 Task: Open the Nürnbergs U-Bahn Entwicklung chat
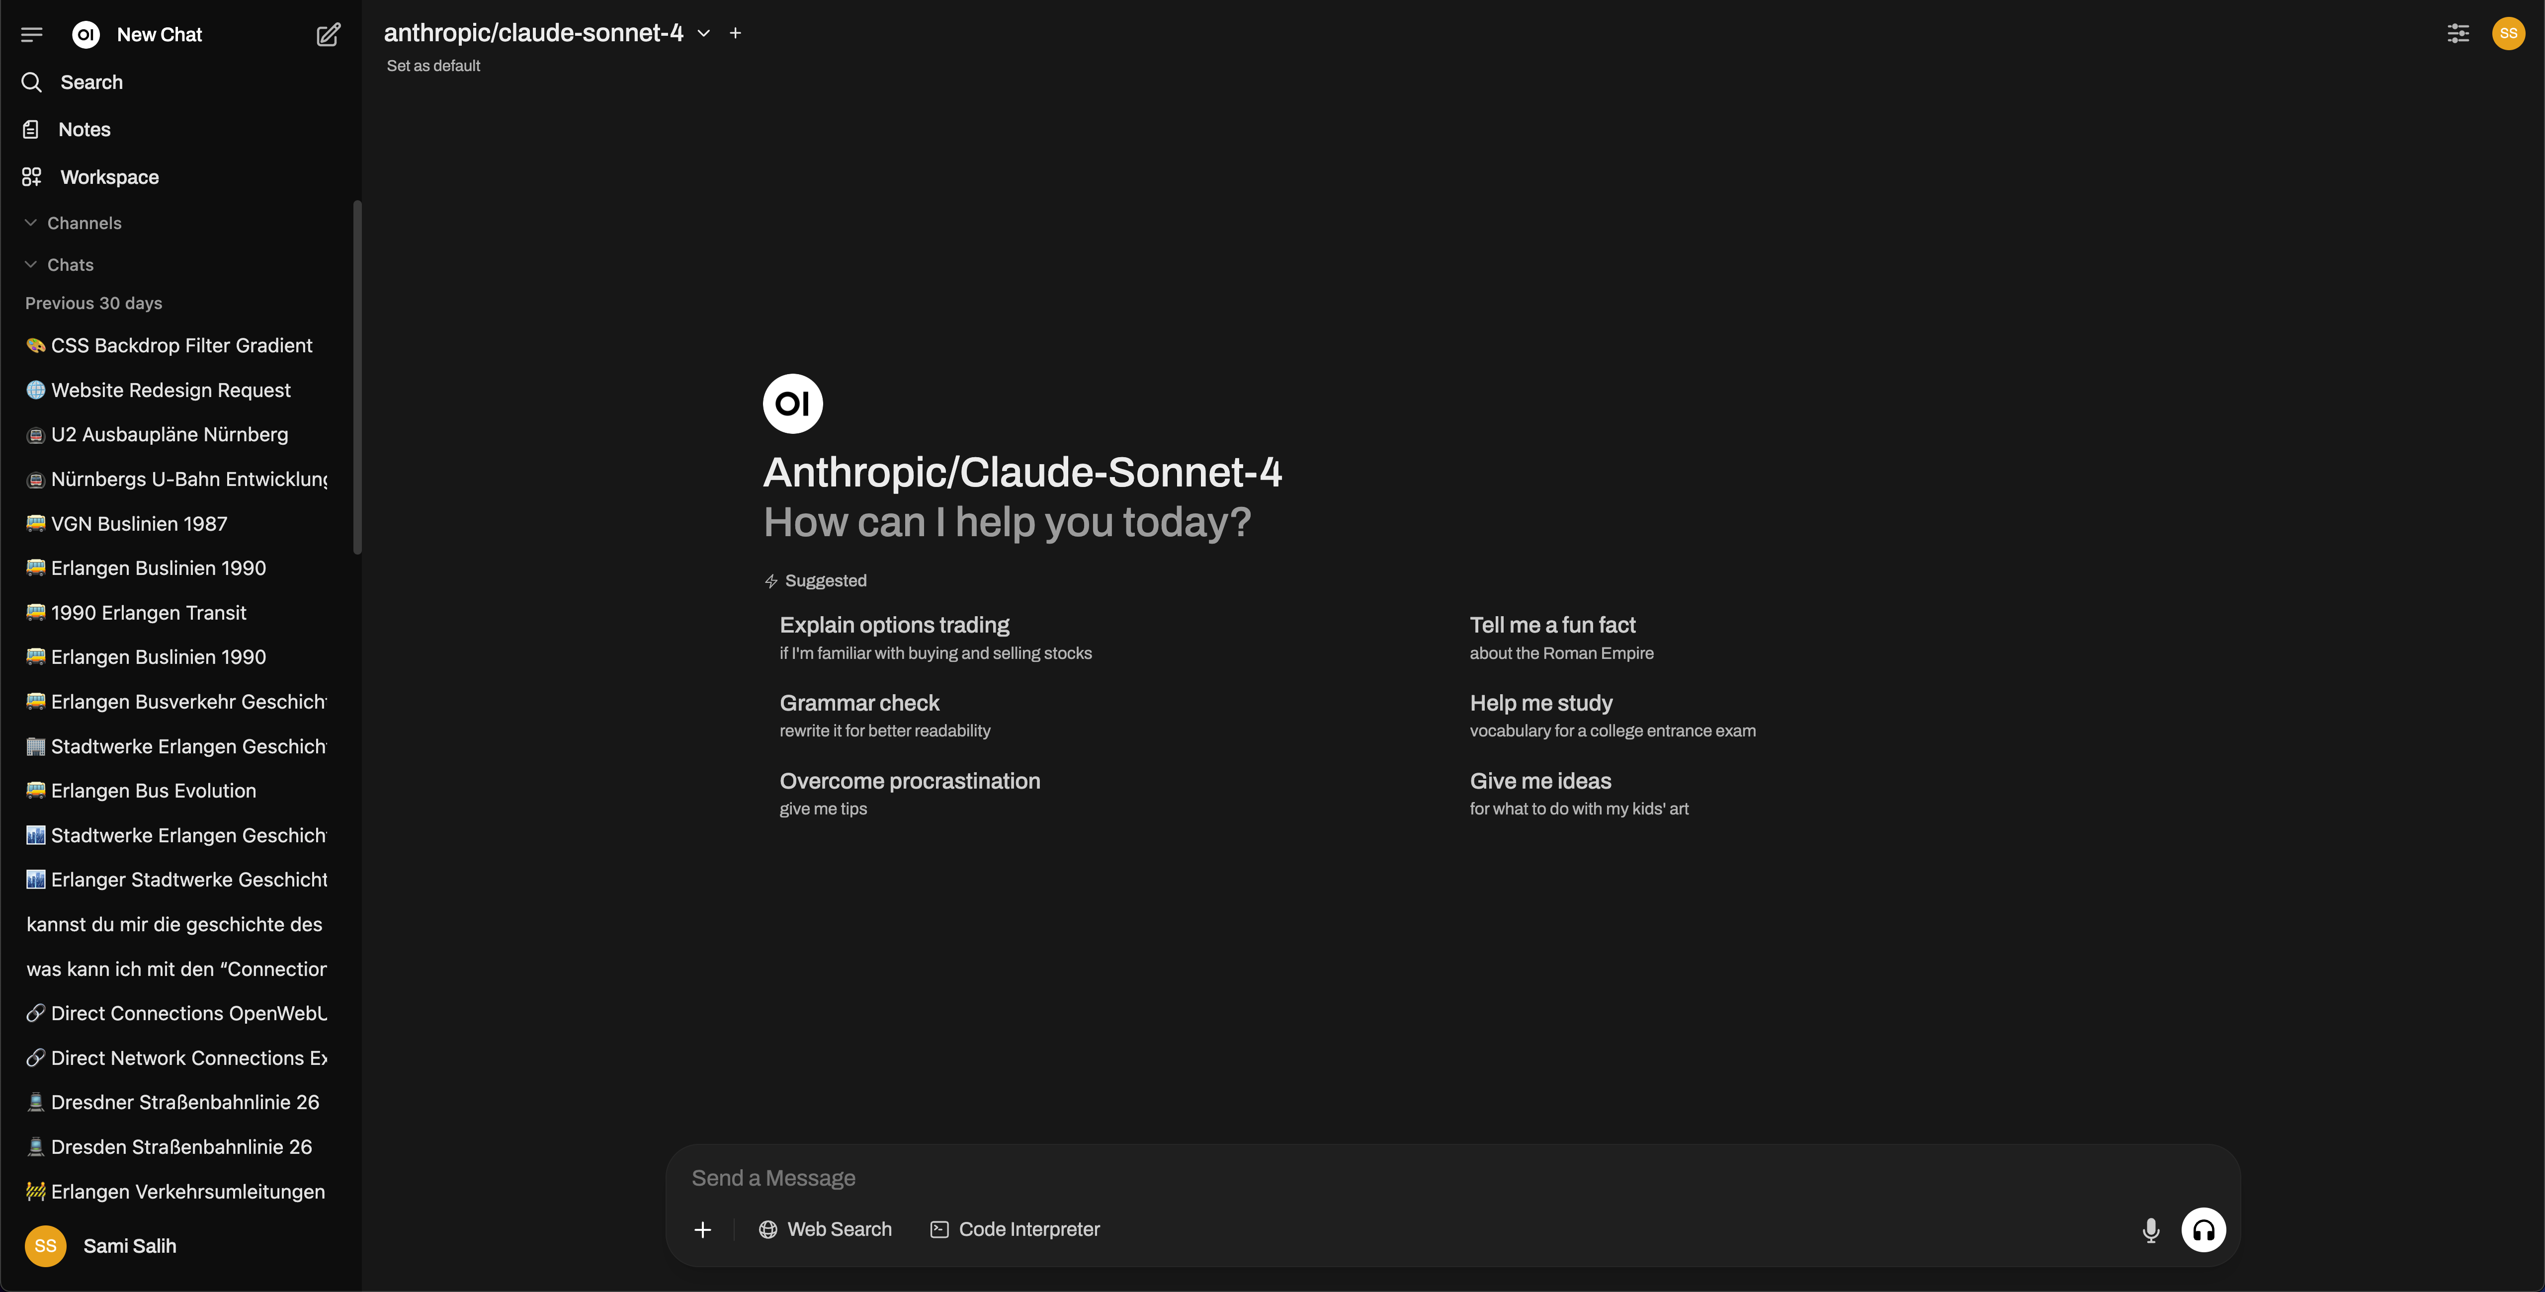click(176, 479)
